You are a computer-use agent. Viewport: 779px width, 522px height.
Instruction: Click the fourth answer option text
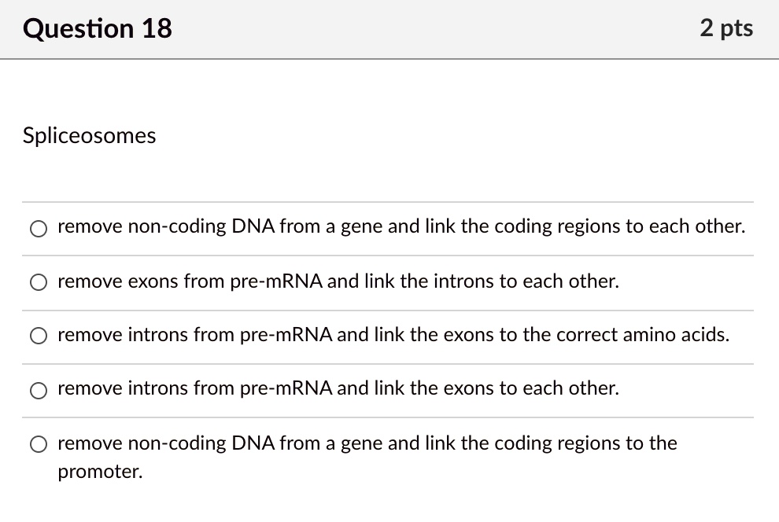tap(338, 388)
